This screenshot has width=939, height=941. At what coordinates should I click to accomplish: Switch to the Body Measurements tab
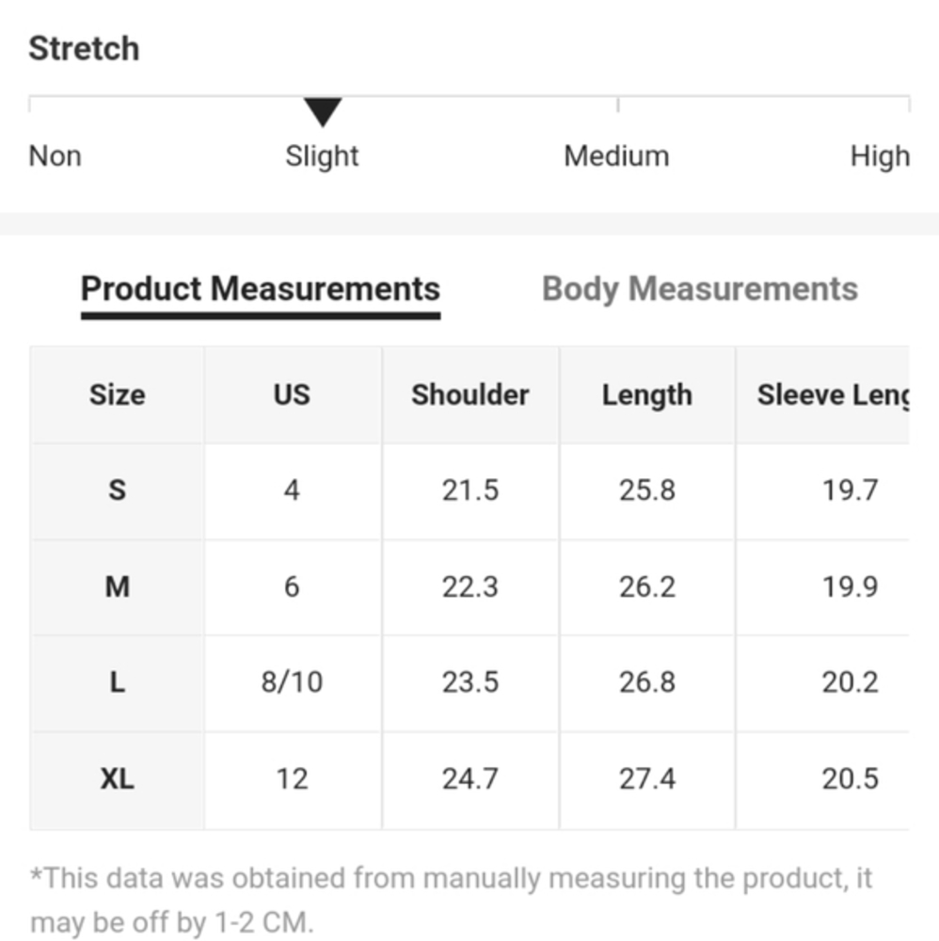pos(700,289)
